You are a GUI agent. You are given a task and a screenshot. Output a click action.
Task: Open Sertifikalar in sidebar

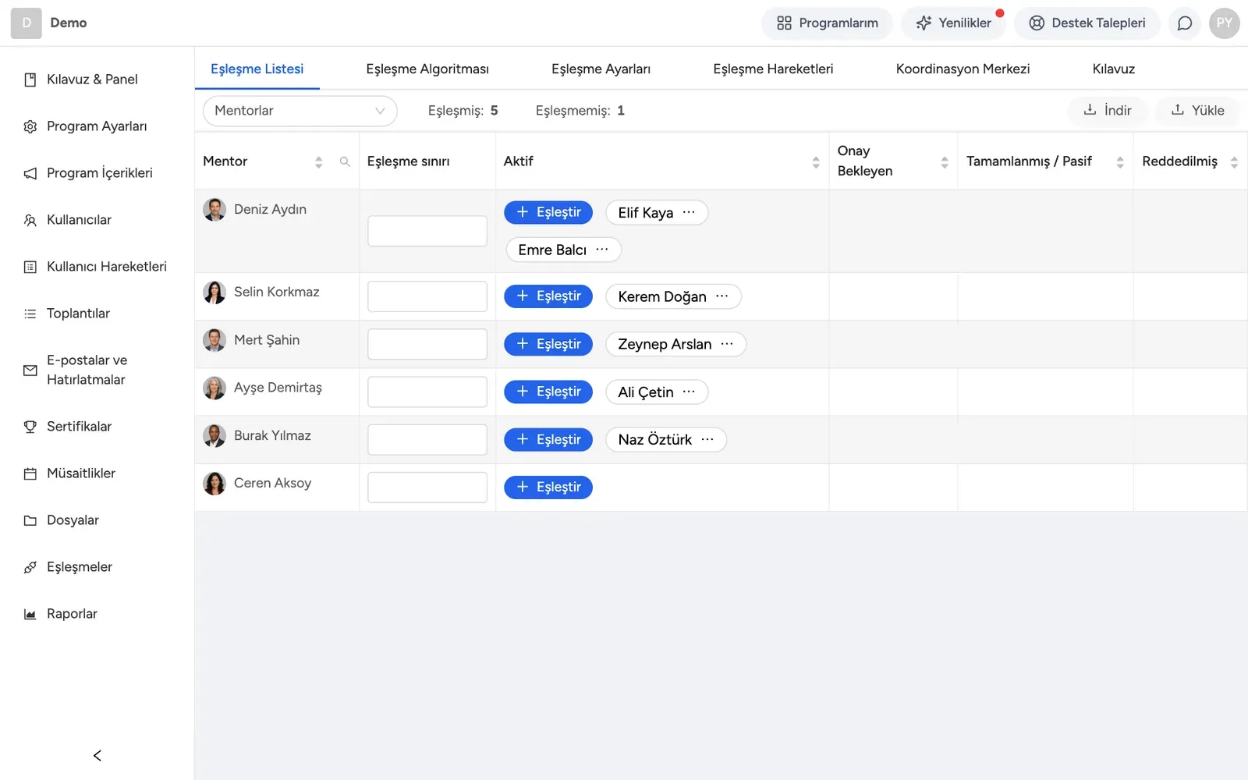click(79, 427)
